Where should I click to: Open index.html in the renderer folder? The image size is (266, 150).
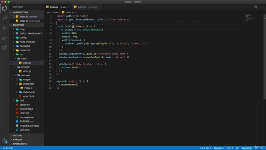28,96
